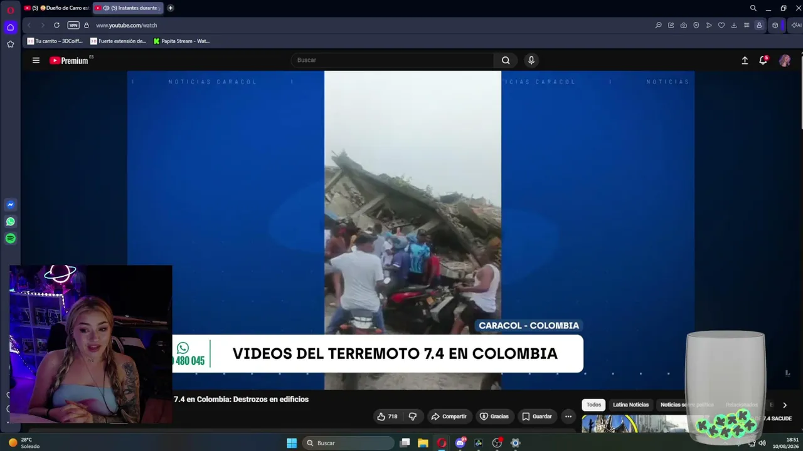Toggle the Opera VPN badge
Screen dimensions: 803x451
coord(73,25)
